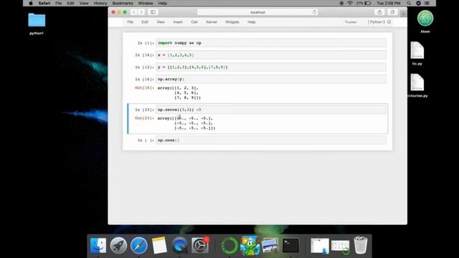Open macOS History menu

tap(100, 3)
